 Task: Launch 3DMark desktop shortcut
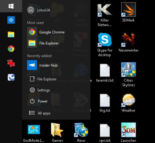pos(128,12)
